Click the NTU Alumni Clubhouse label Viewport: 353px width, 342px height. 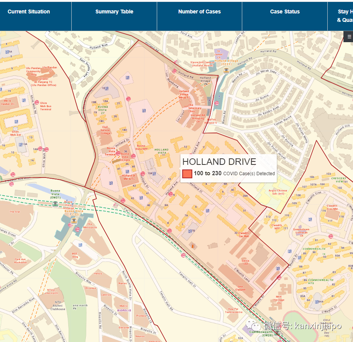click(58, 306)
